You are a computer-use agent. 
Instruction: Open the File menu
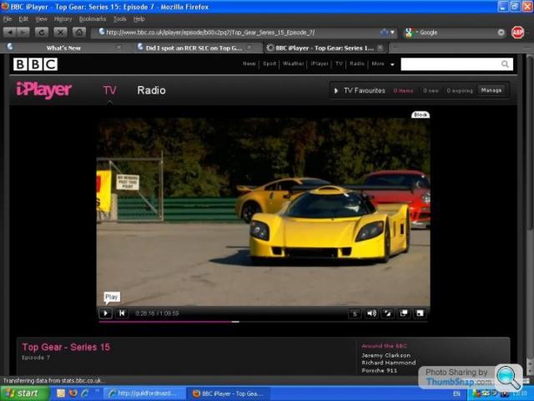(x=8, y=19)
